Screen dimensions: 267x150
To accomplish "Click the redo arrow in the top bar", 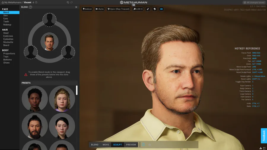I will pos(71,3).
